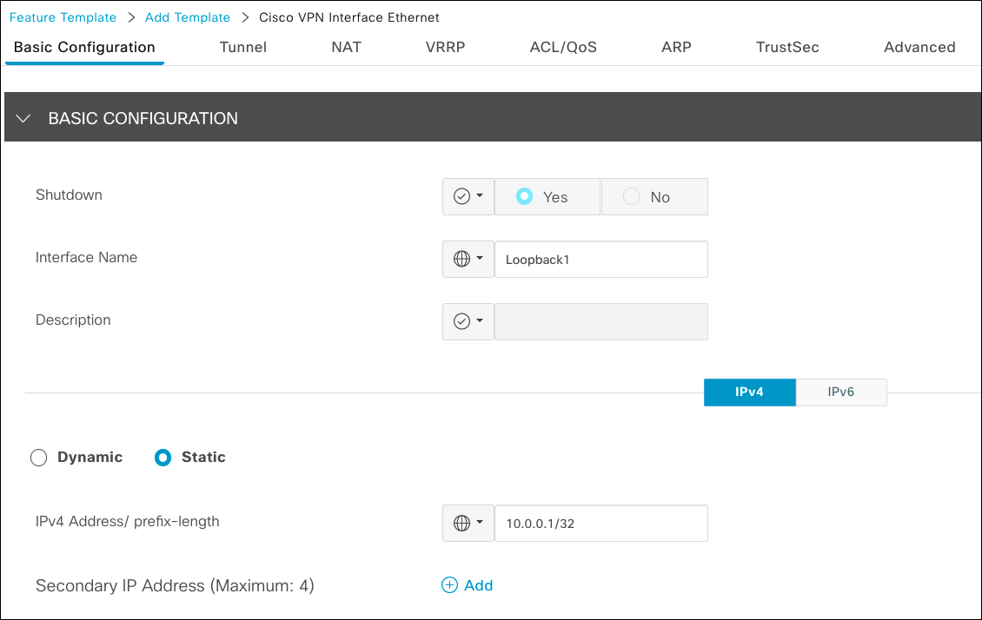Choose the Static addressing option
This screenshot has width=982, height=620.
[x=163, y=458]
